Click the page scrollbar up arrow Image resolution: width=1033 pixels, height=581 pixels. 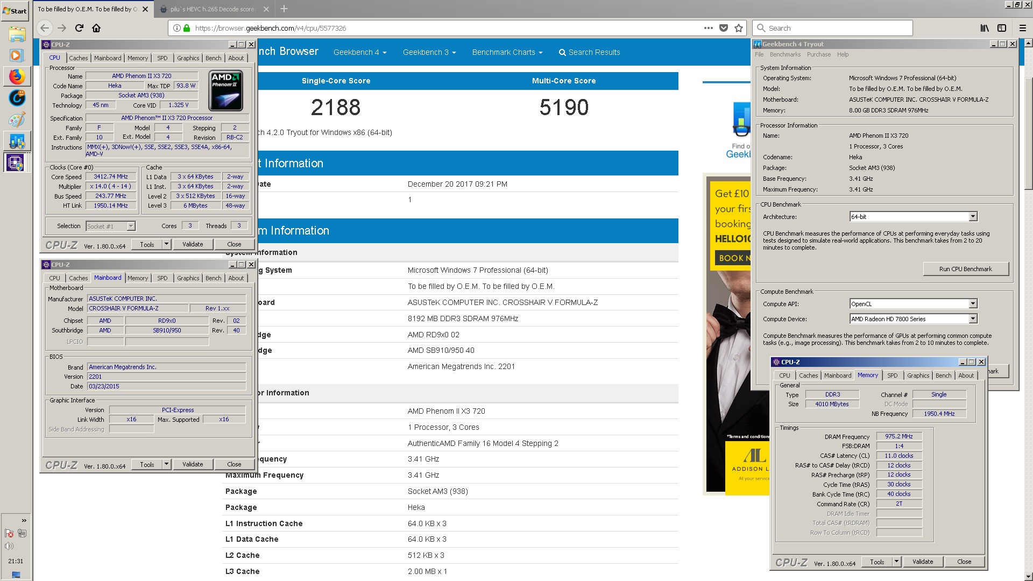[x=1028, y=42]
